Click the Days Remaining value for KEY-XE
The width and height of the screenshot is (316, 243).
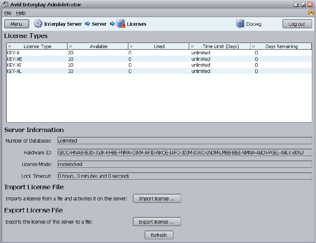click(256, 59)
